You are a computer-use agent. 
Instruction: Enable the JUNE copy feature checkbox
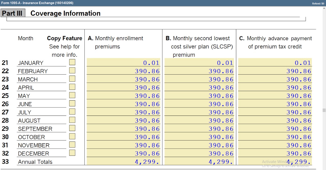[72, 104]
